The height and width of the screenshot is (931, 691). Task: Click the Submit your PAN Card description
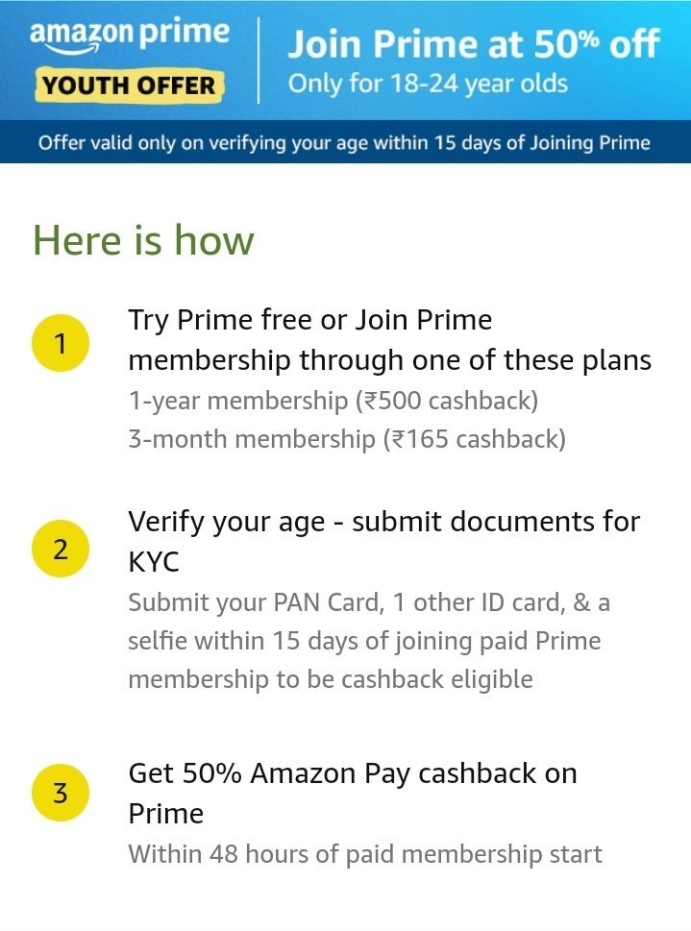tap(369, 641)
